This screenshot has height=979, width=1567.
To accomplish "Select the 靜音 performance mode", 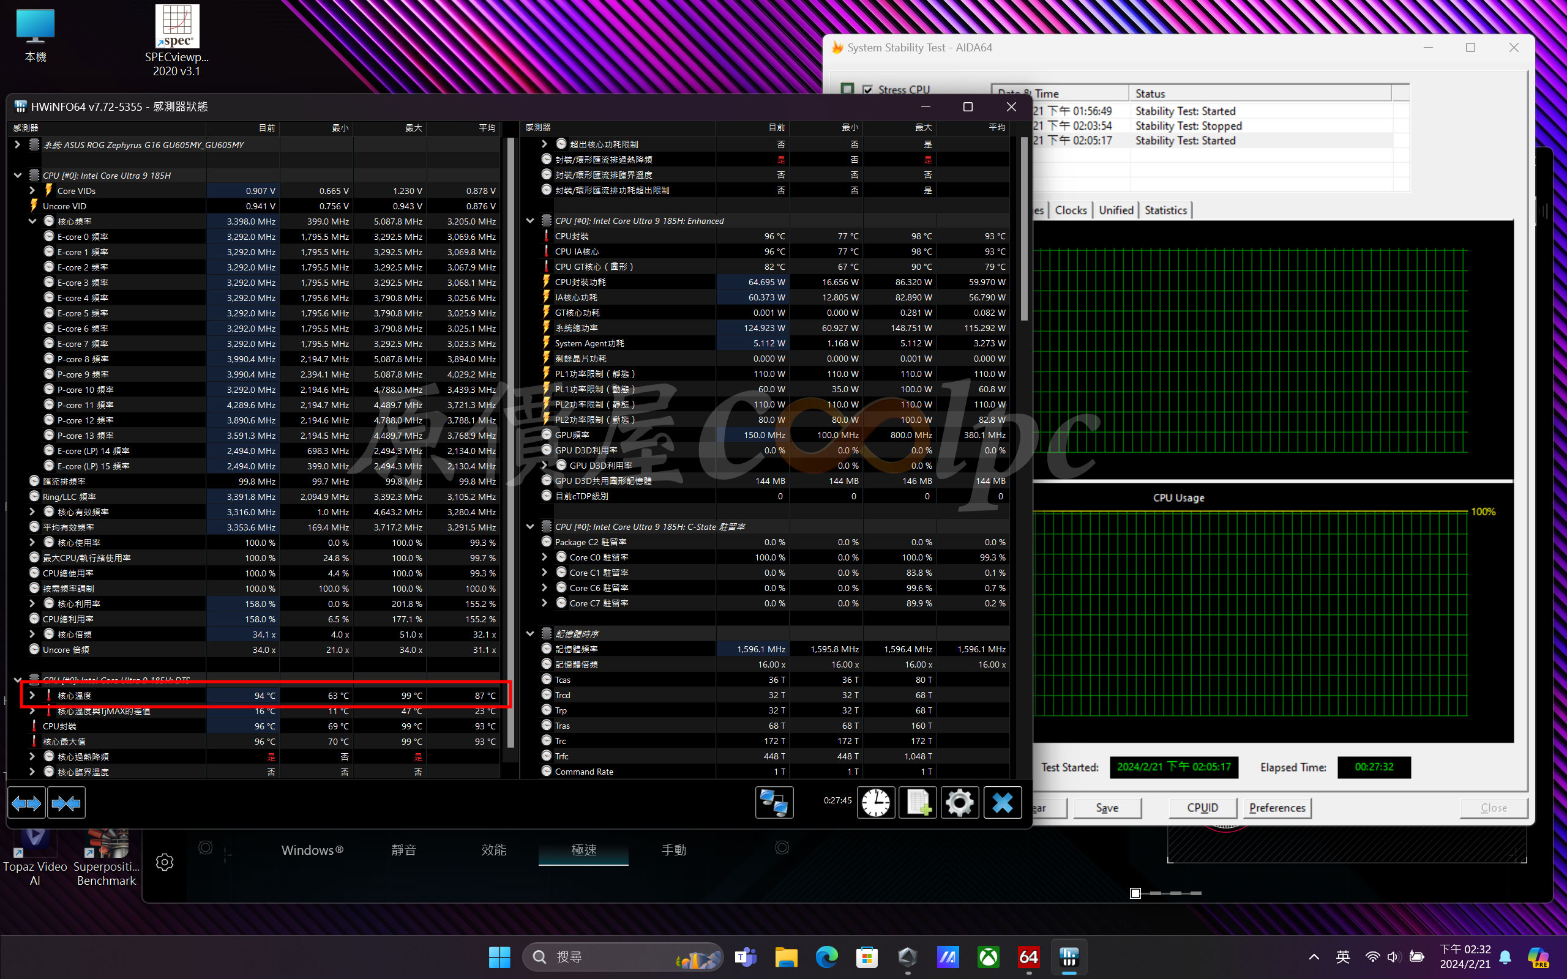I will pos(403,849).
